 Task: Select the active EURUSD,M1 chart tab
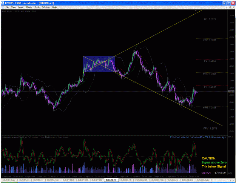(x=111, y=180)
